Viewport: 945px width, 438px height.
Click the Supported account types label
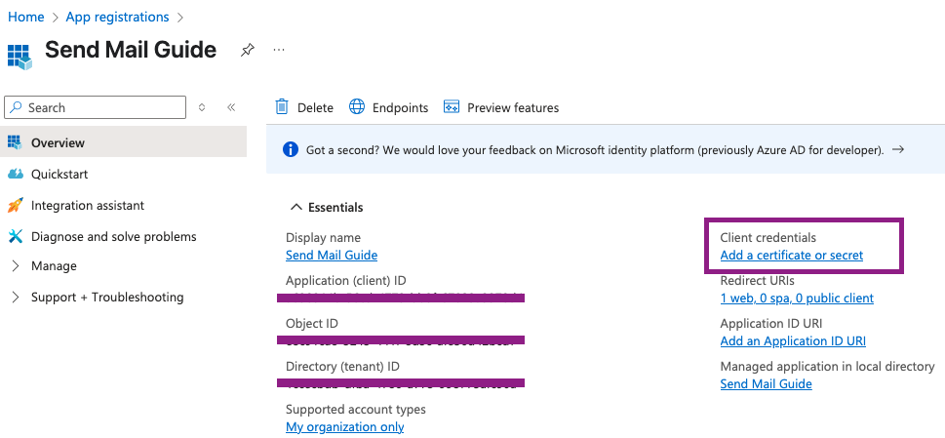(356, 409)
